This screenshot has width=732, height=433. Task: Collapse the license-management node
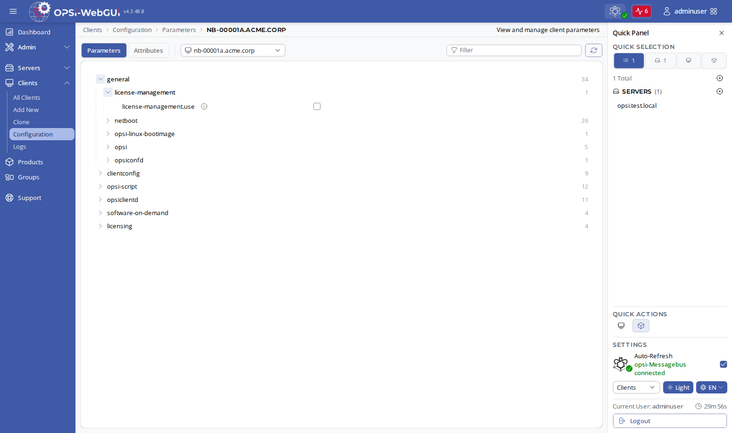pyautogui.click(x=108, y=92)
